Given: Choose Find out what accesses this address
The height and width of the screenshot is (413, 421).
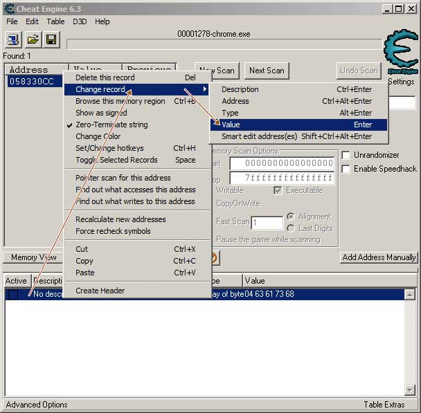Looking at the screenshot, I should 136,190.
